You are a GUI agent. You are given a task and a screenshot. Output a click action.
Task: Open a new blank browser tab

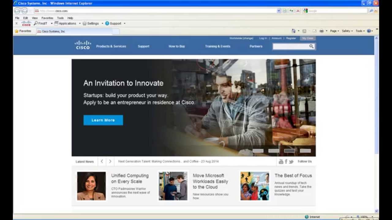pos(116,31)
